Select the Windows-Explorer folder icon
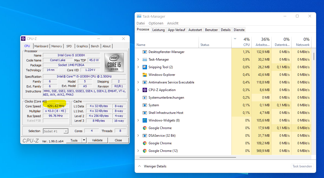 coord(145,75)
